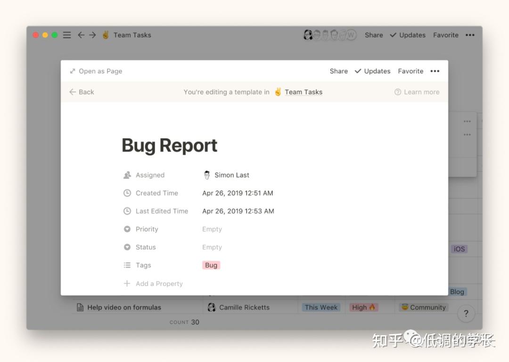
Task: Click Empty next to Status to set it
Action: coord(212,247)
